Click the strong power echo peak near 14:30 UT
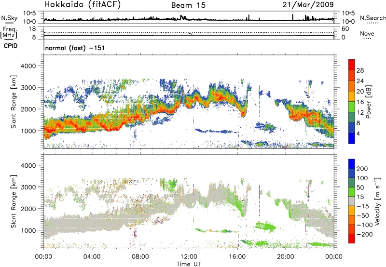The width and height of the screenshot is (386, 267). [219, 96]
